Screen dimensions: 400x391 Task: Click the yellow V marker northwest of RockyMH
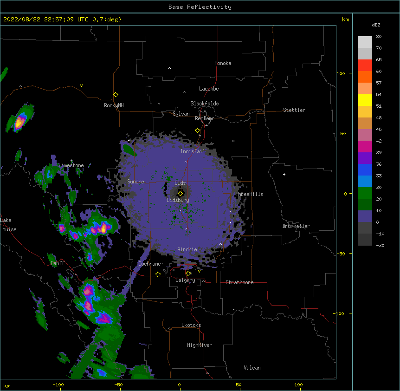tap(81, 85)
